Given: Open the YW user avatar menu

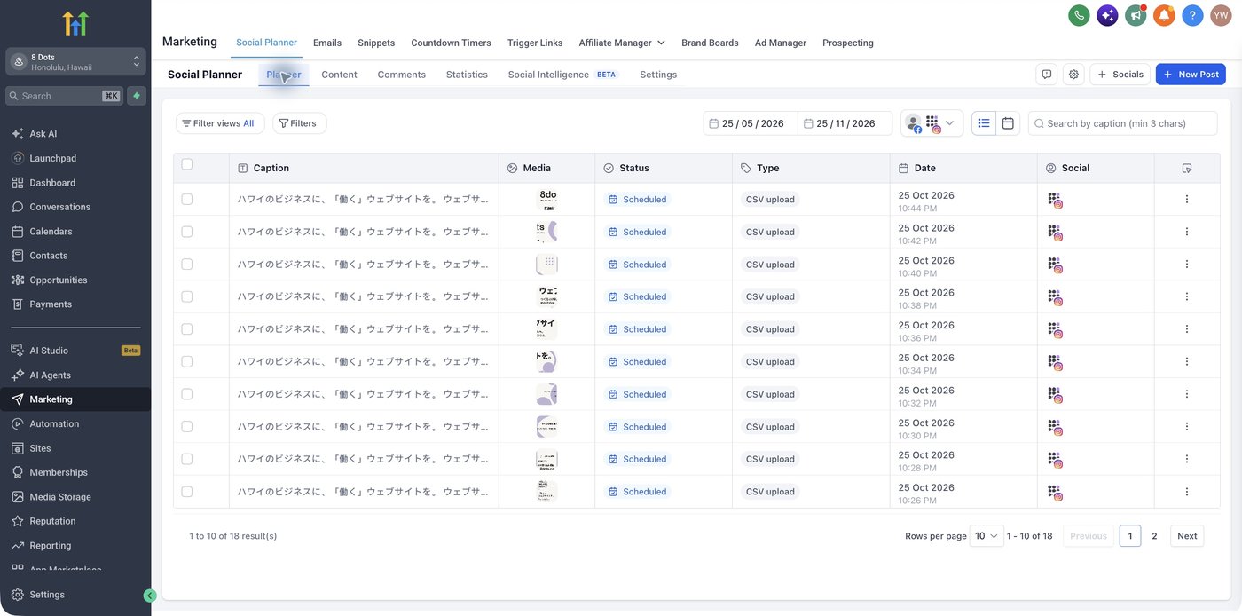Looking at the screenshot, I should pyautogui.click(x=1221, y=15).
